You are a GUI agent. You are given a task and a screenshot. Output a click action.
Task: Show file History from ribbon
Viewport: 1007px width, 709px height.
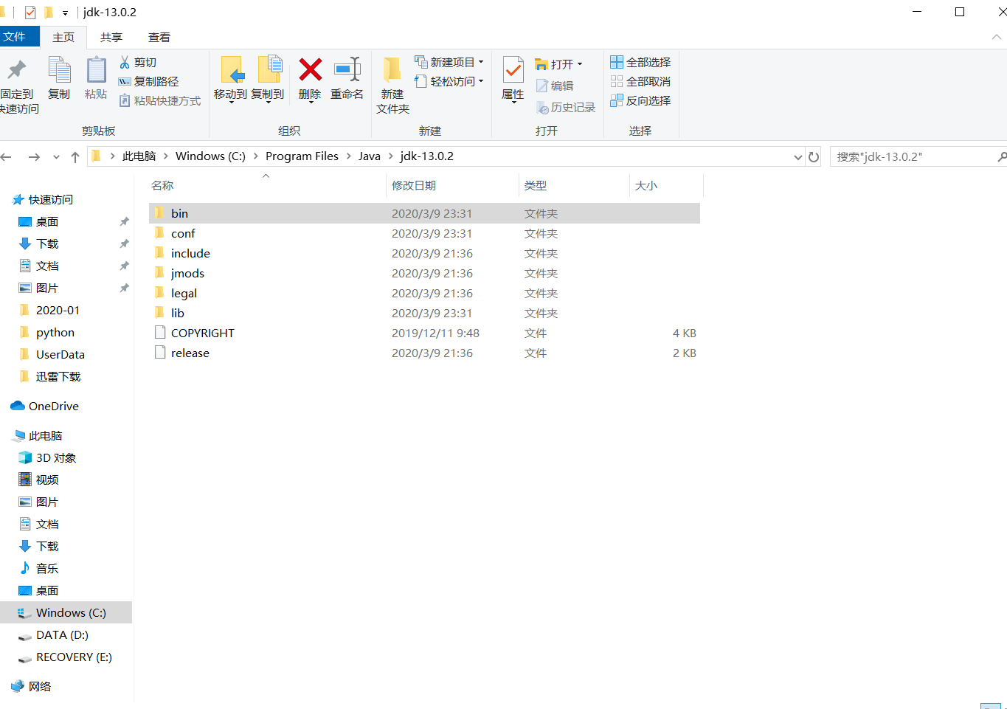[x=566, y=108]
